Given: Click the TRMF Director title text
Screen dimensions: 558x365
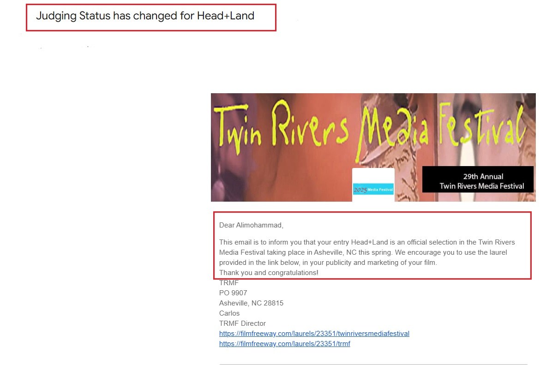Looking at the screenshot, I should [242, 323].
